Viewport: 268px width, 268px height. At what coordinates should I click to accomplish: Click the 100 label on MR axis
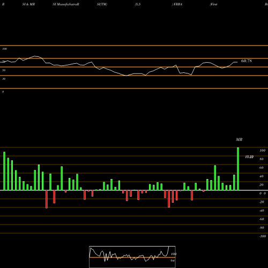pos(262,151)
